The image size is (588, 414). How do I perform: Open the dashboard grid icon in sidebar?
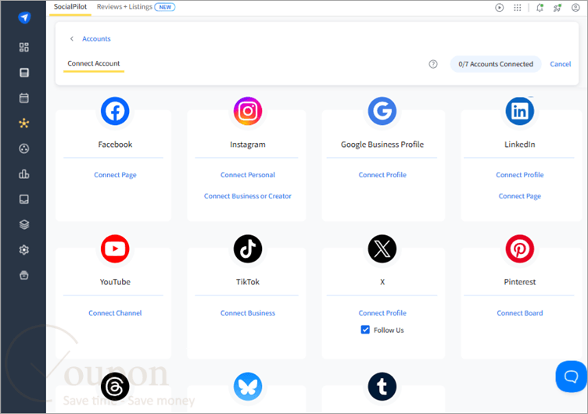click(x=24, y=47)
